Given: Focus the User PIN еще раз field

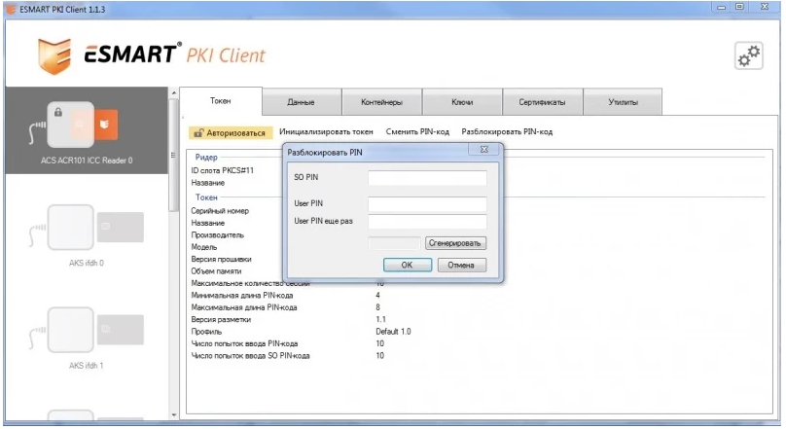Looking at the screenshot, I should click(427, 222).
